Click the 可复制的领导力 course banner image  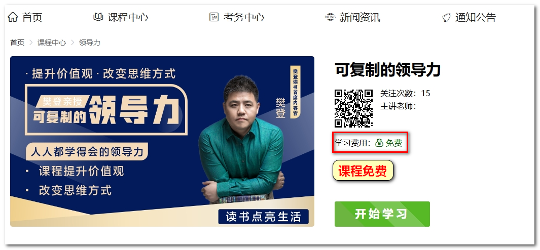pos(162,141)
